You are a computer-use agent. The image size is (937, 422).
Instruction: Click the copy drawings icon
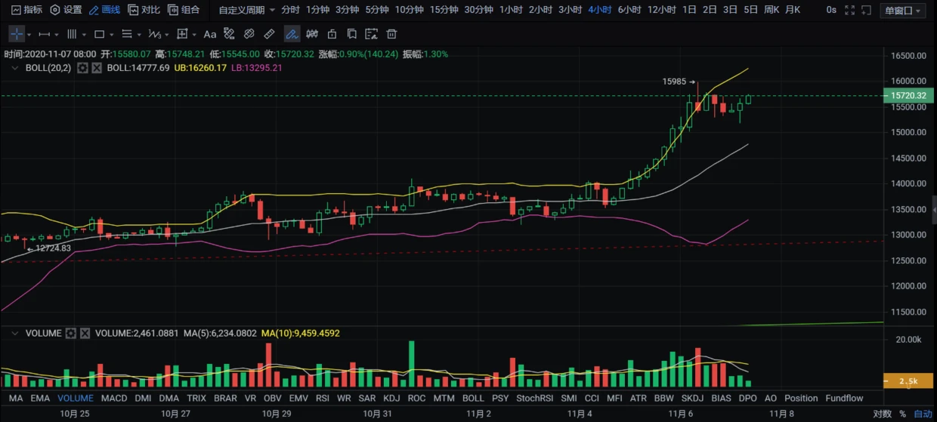click(x=352, y=34)
